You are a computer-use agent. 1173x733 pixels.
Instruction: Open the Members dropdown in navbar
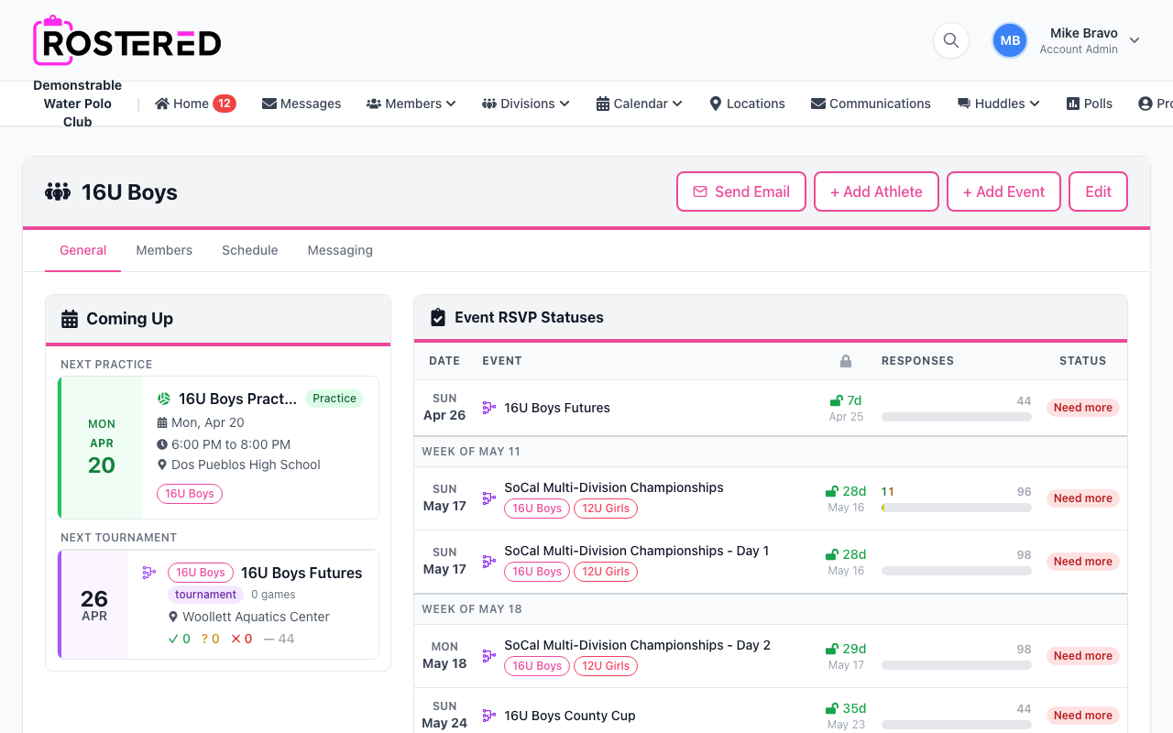tap(411, 104)
